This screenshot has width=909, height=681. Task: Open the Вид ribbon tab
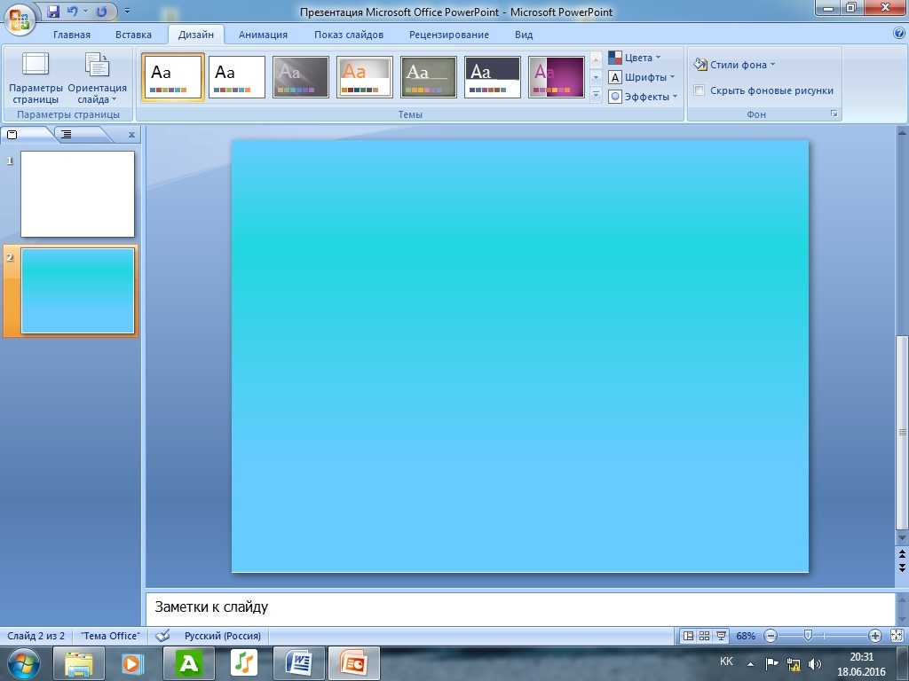click(524, 35)
